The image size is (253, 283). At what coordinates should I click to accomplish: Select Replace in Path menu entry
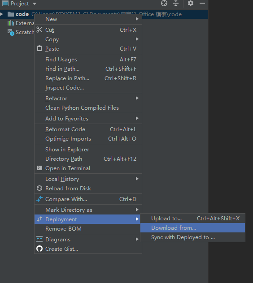point(88,78)
